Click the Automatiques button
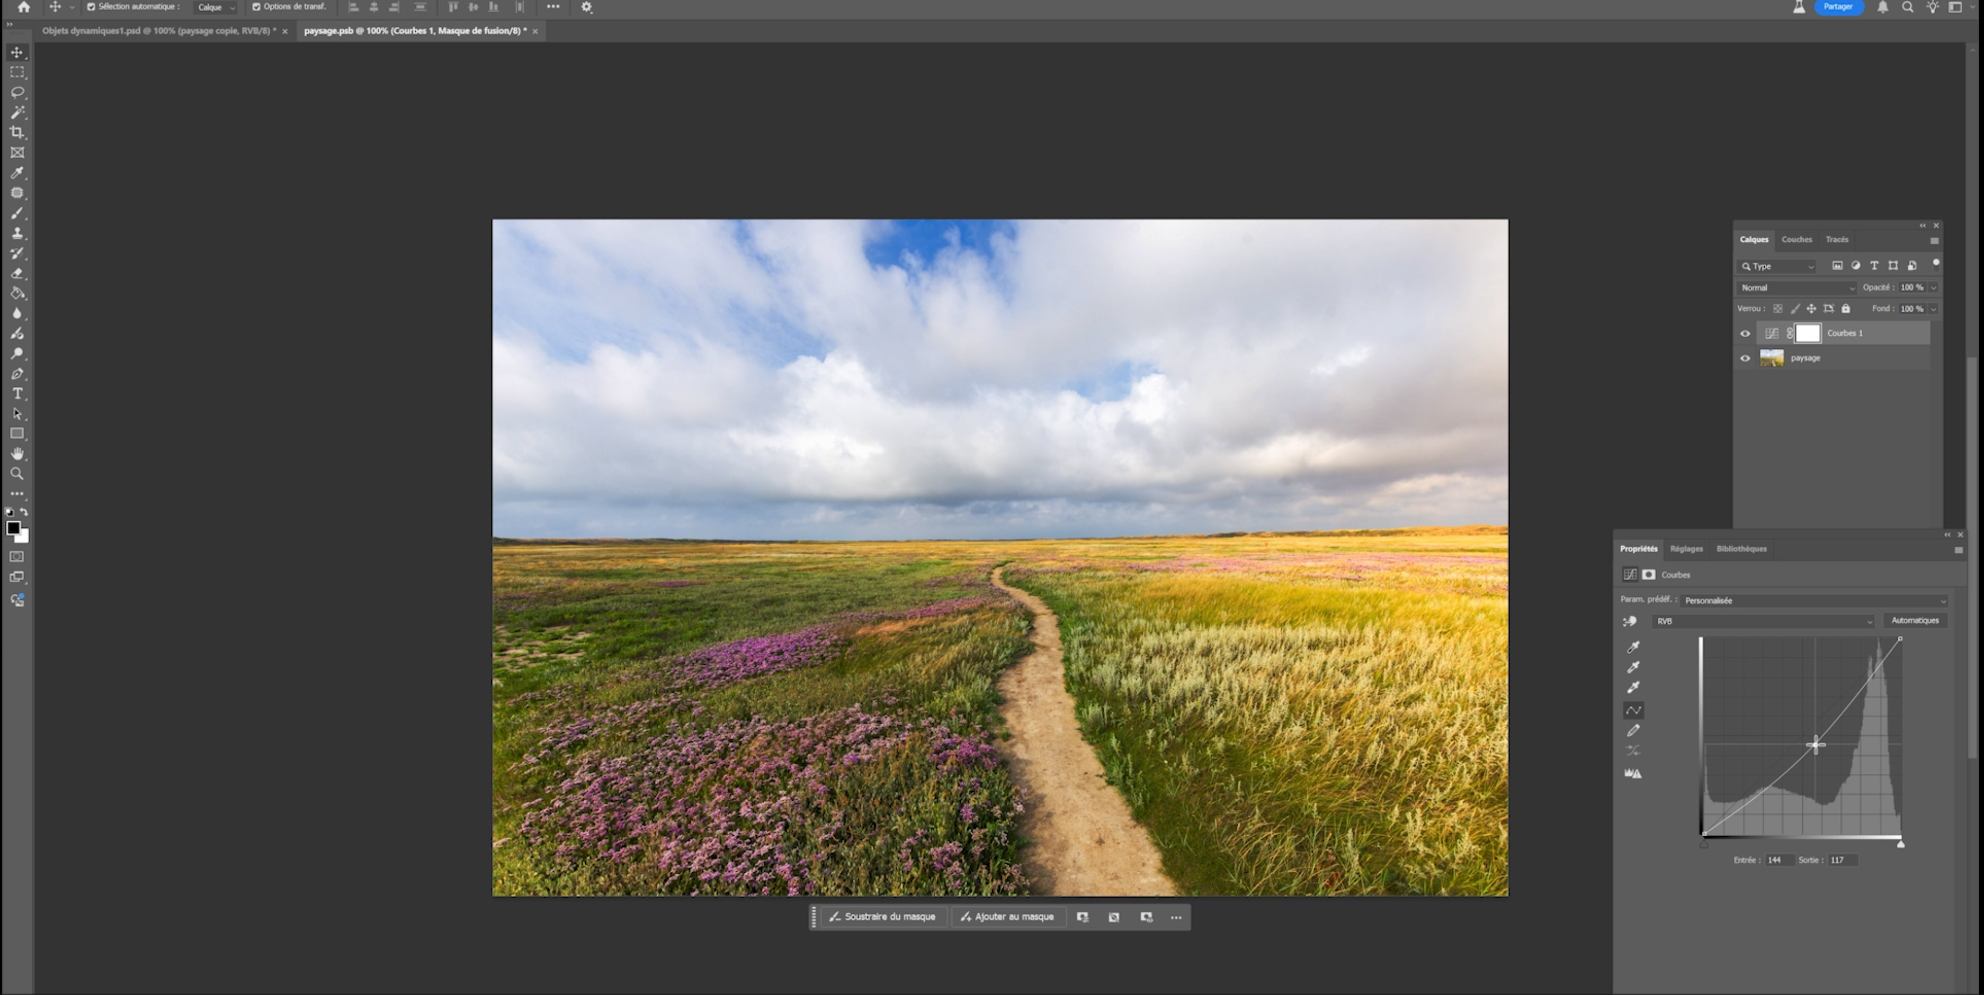Screen dimensions: 1984x995 [1915, 620]
